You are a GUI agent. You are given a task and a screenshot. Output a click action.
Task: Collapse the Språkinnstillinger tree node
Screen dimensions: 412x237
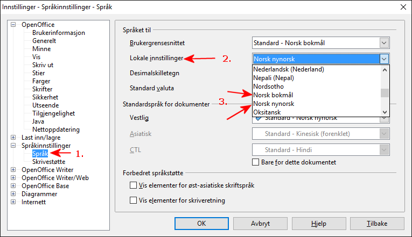[x=13, y=146]
